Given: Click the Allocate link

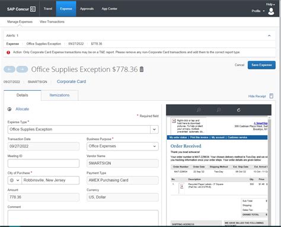Looking at the screenshot, I should pyautogui.click(x=23, y=109).
